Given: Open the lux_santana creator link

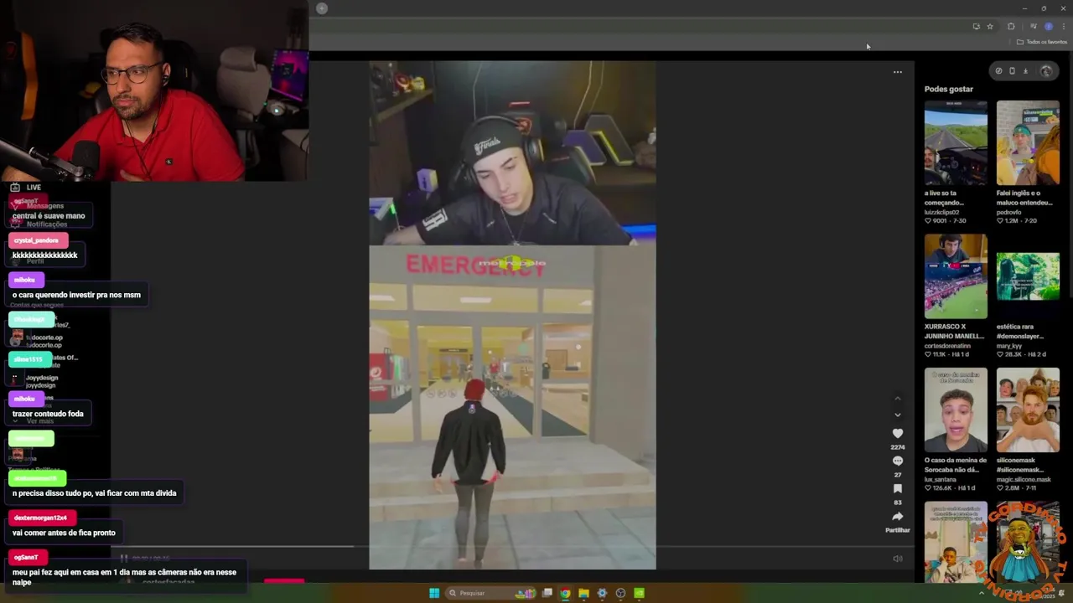Looking at the screenshot, I should (941, 480).
